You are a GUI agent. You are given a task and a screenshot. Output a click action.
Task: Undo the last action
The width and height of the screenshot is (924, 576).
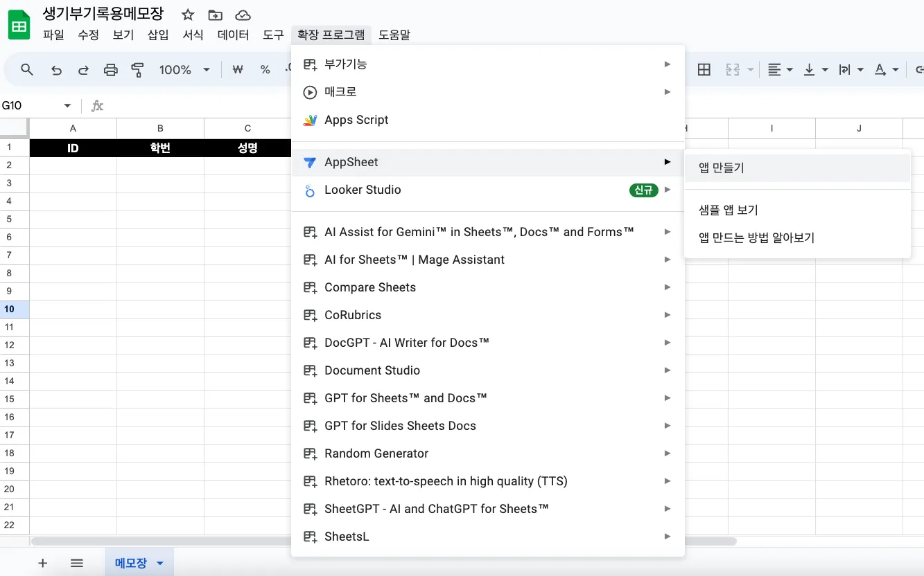[57, 70]
